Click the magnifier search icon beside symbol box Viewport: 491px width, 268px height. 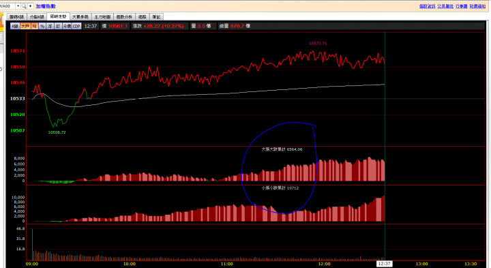pyautogui.click(x=24, y=6)
